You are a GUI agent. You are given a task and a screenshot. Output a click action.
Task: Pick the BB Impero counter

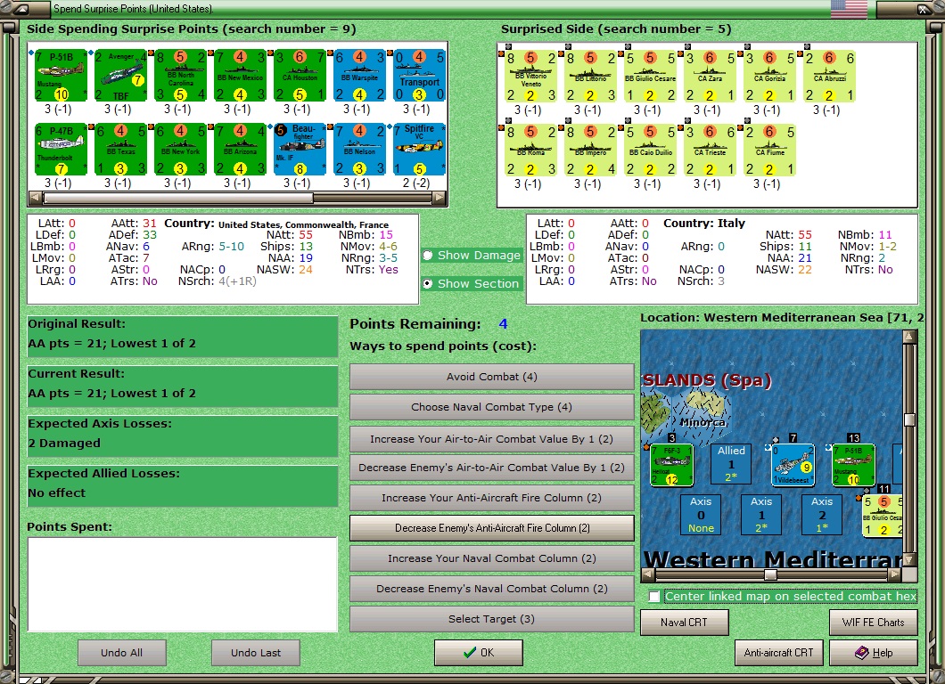[x=590, y=150]
